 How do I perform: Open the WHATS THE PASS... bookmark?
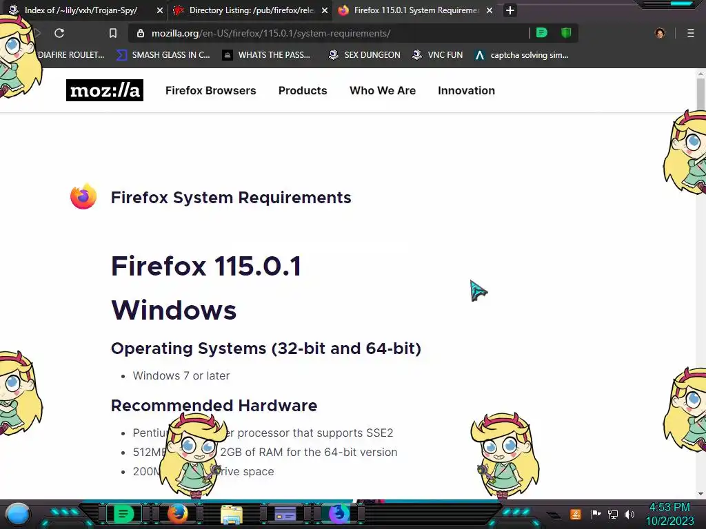tap(267, 55)
